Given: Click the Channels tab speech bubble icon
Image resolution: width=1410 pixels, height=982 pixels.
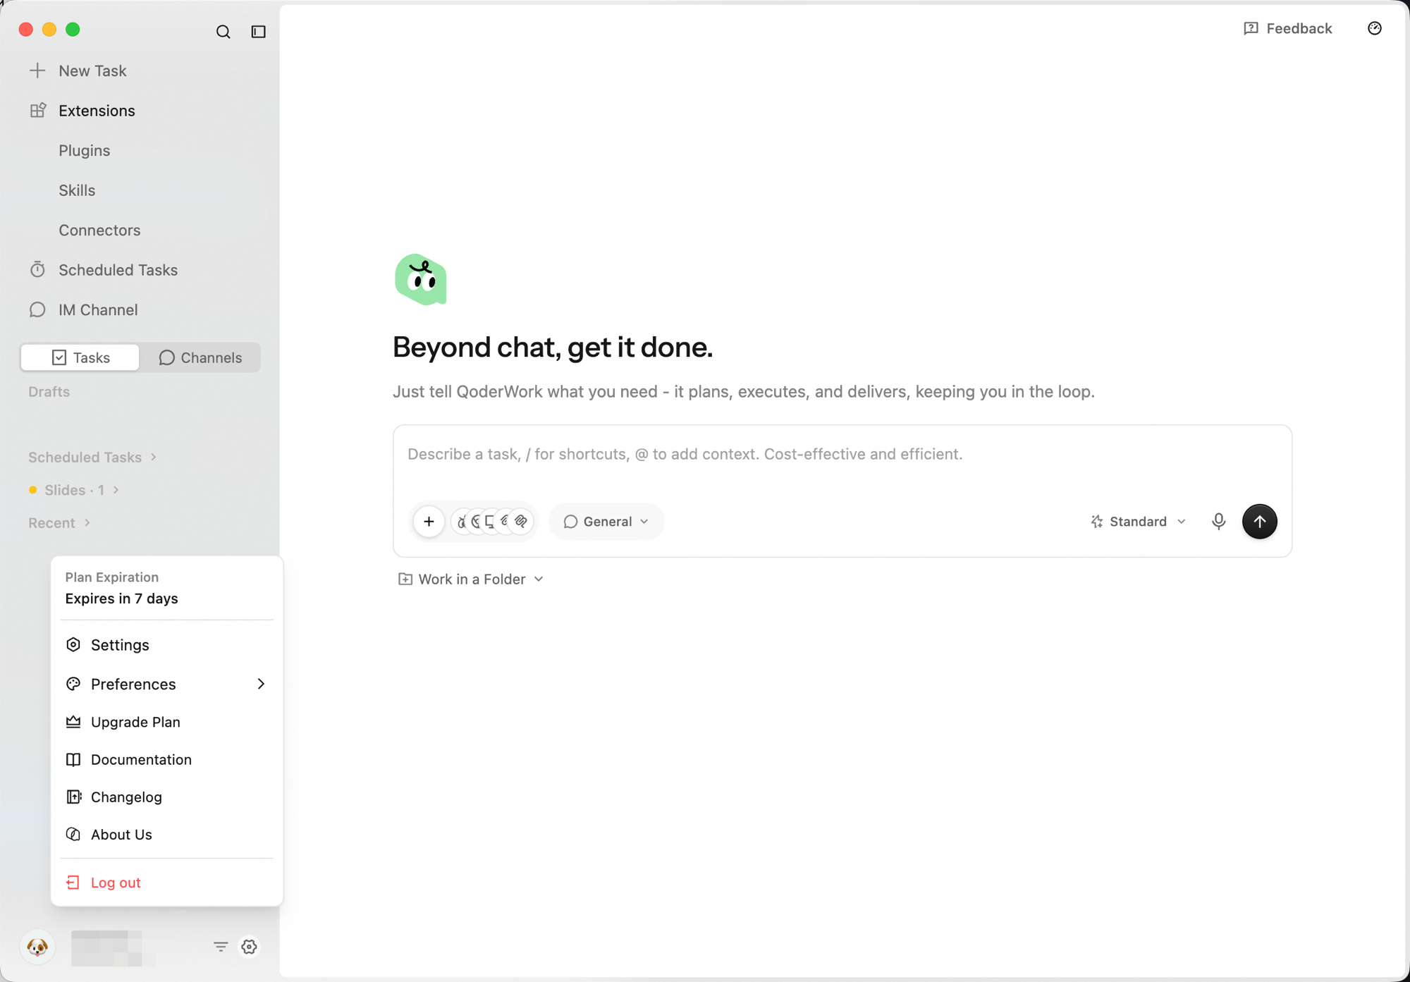Looking at the screenshot, I should [x=166, y=357].
